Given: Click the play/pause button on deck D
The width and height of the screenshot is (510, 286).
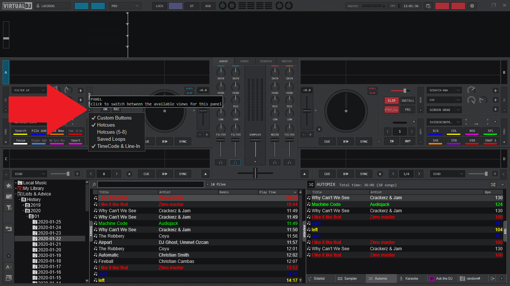Looking at the screenshot, I should click(x=346, y=174).
